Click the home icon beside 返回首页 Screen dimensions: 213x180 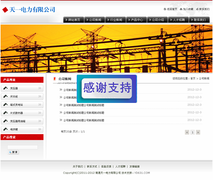click(165, 9)
